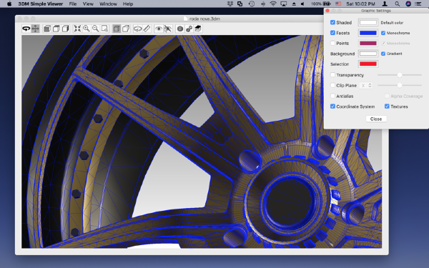Click the zoom out magnifier icon
The image size is (429, 268).
(96, 29)
